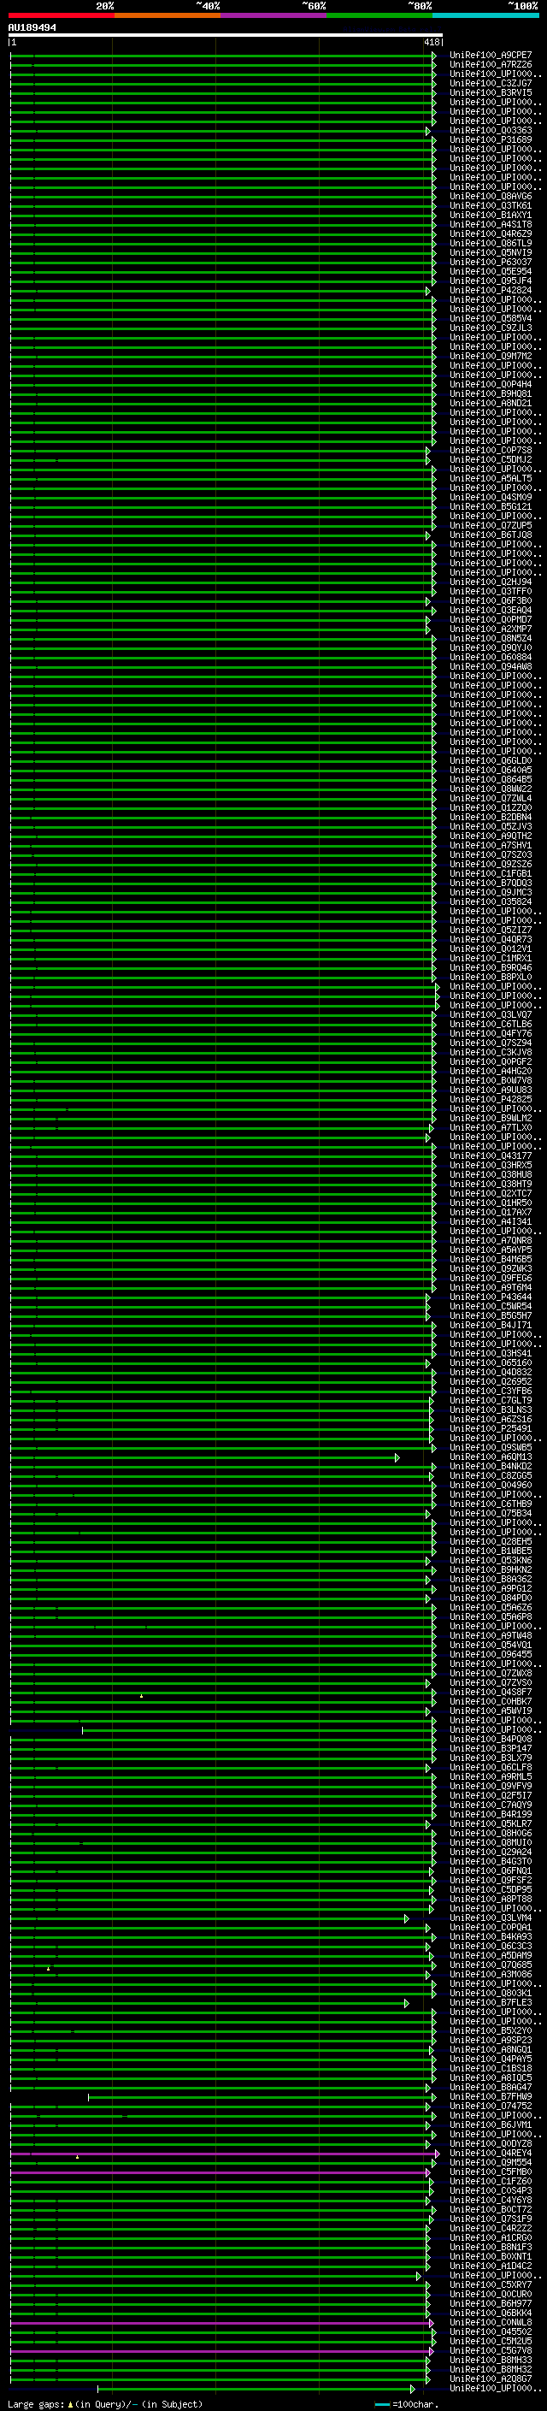Select the UniRef100_C0HBK7 label
Viewport: 547px width, 2411px height.
coord(490,1701)
